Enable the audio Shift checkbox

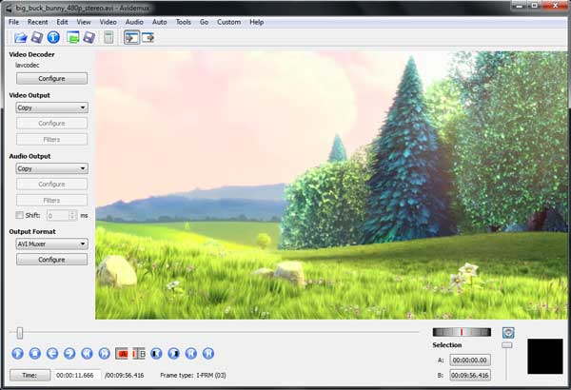[x=19, y=215]
